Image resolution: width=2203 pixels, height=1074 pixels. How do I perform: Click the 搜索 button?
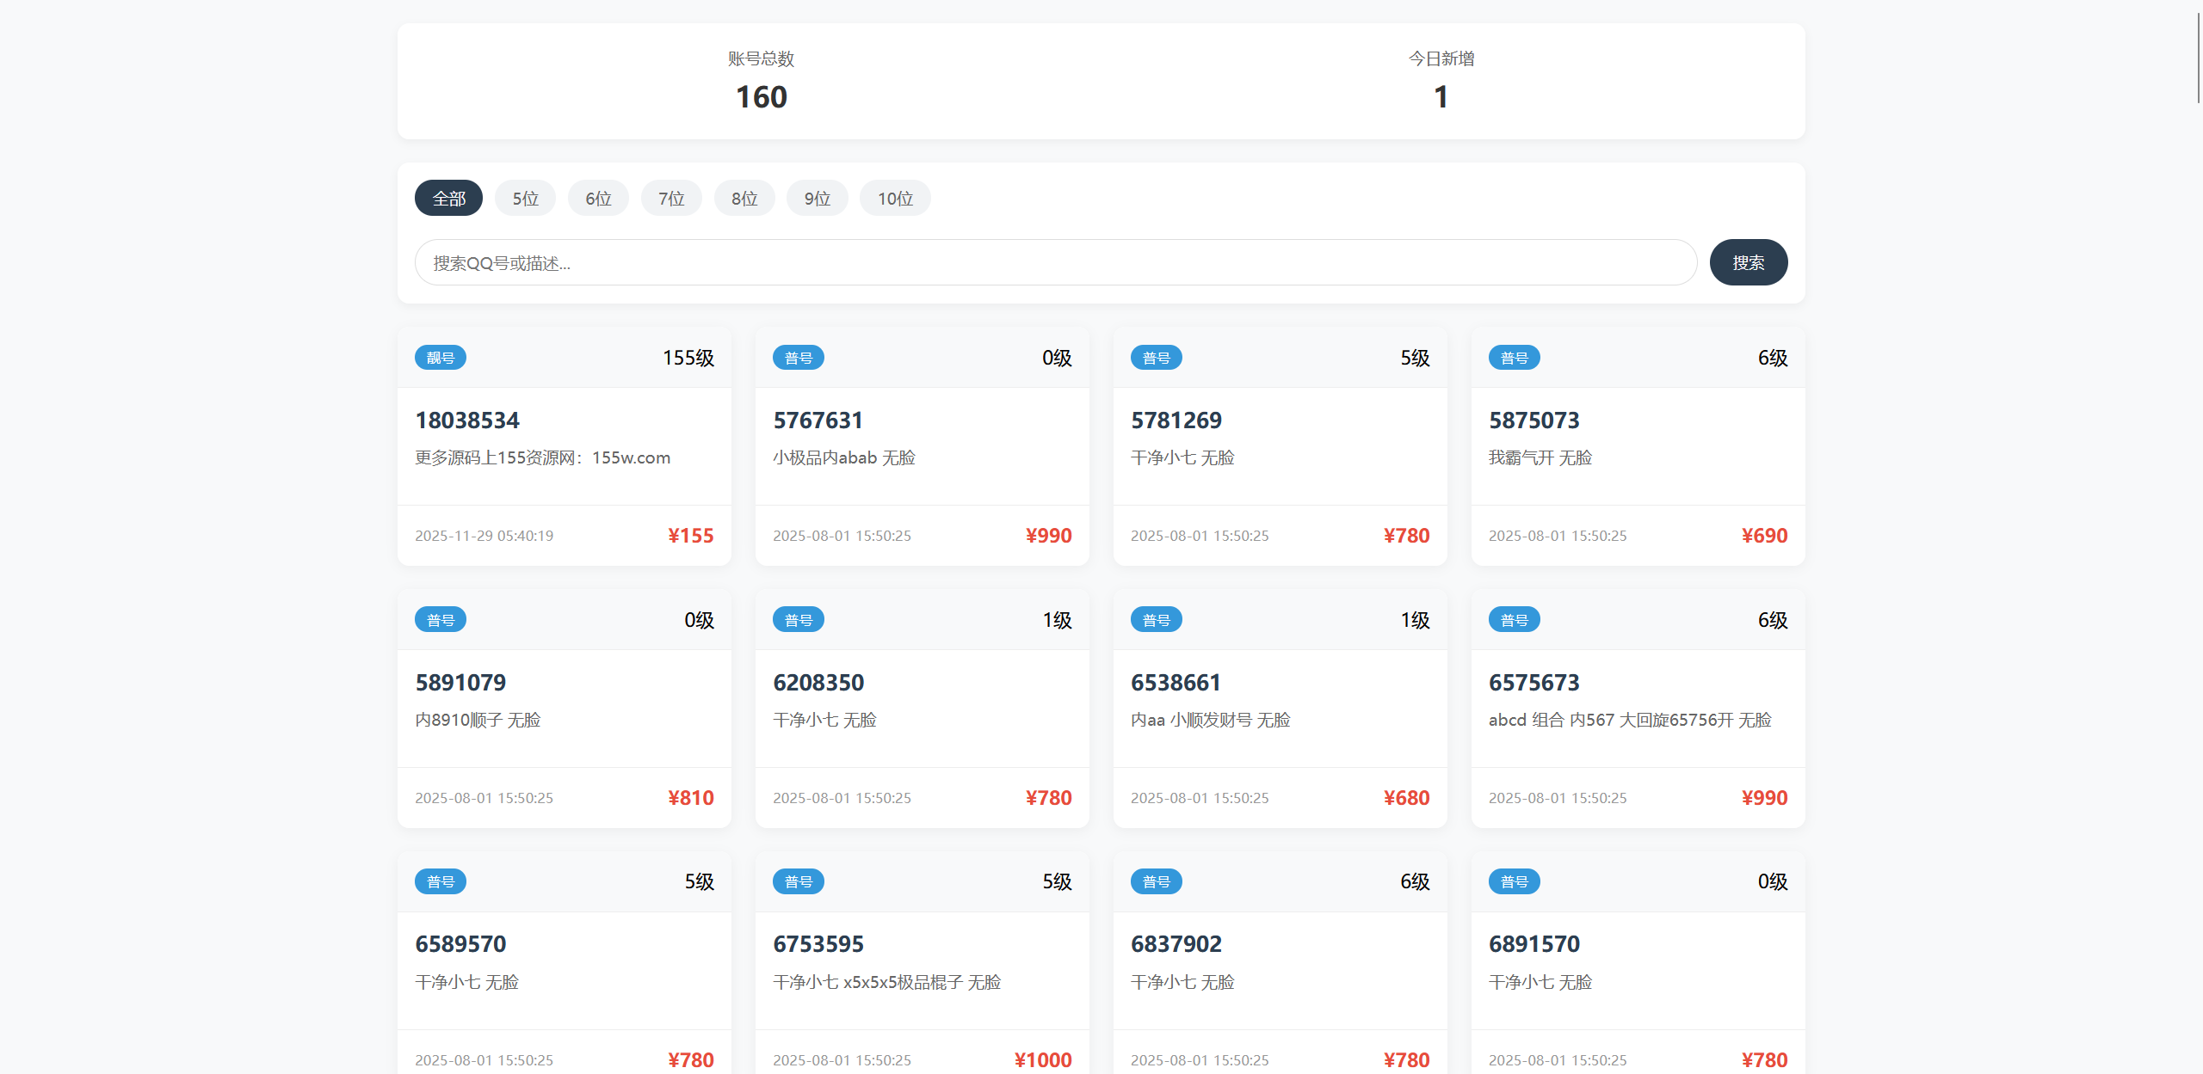pos(1748,263)
